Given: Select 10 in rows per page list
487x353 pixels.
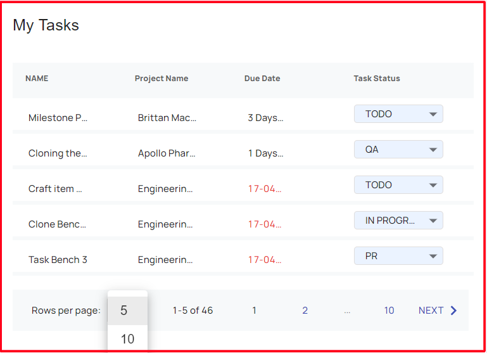Looking at the screenshot, I should click(x=127, y=338).
